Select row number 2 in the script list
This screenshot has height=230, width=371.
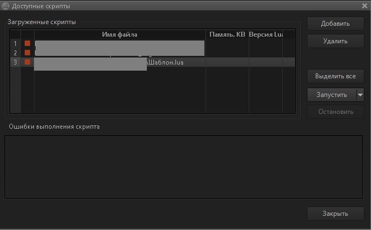pos(15,53)
